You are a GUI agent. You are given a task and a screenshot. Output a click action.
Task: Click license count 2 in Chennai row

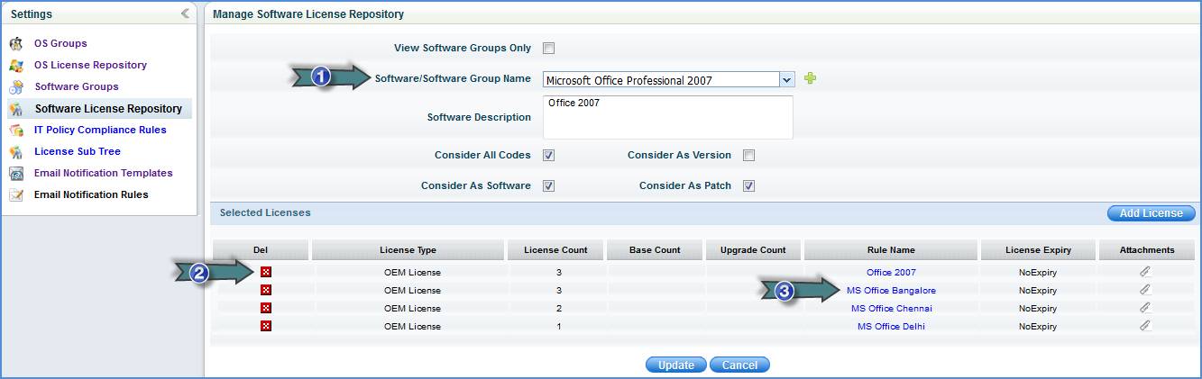point(559,308)
